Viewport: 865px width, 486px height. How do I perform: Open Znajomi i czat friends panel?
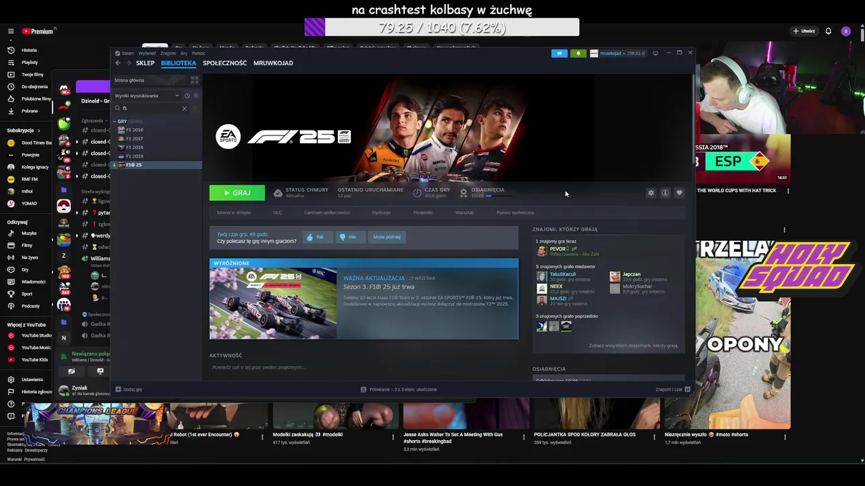[672, 389]
